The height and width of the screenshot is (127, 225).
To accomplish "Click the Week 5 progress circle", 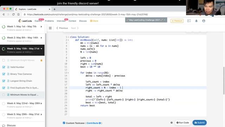I will tap(4, 115).
